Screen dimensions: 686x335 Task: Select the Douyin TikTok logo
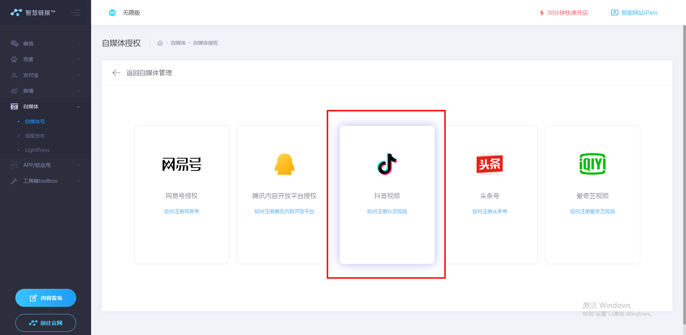coord(387,164)
